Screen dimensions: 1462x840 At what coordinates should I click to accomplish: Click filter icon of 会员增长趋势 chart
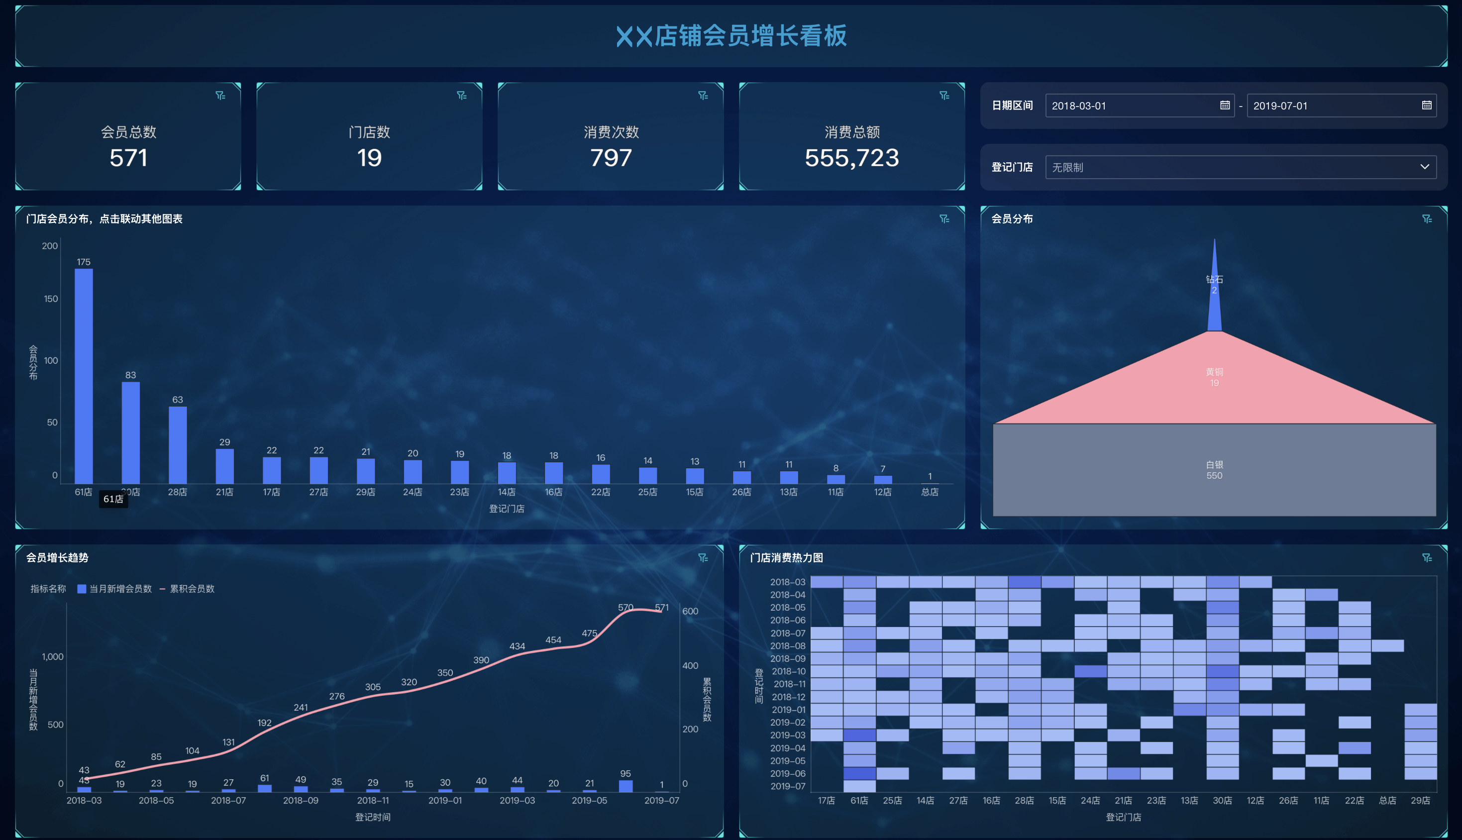(x=703, y=558)
